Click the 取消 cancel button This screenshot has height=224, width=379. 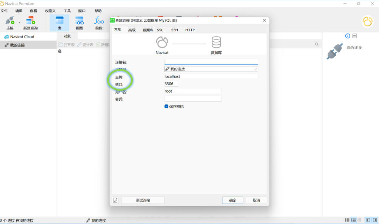[x=256, y=200]
